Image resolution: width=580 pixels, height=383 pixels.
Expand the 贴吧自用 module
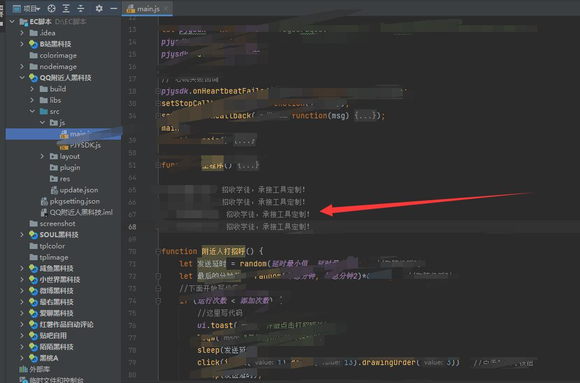[22, 336]
